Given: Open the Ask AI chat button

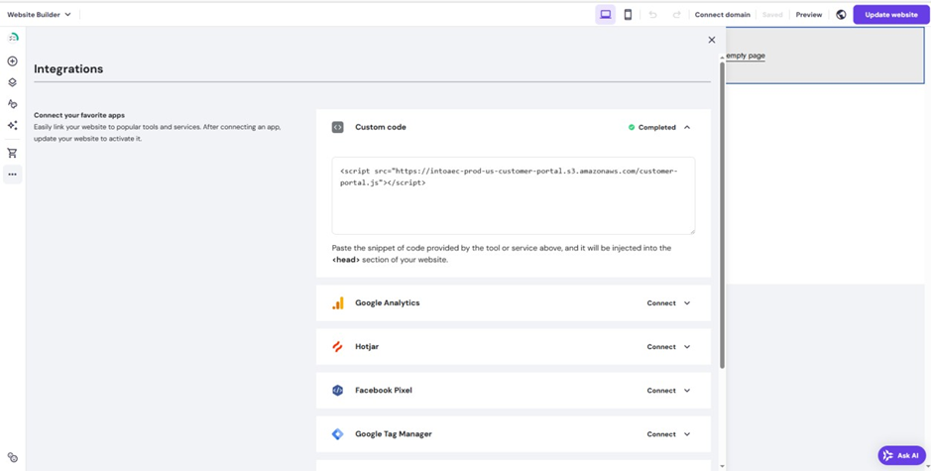Looking at the screenshot, I should point(901,455).
